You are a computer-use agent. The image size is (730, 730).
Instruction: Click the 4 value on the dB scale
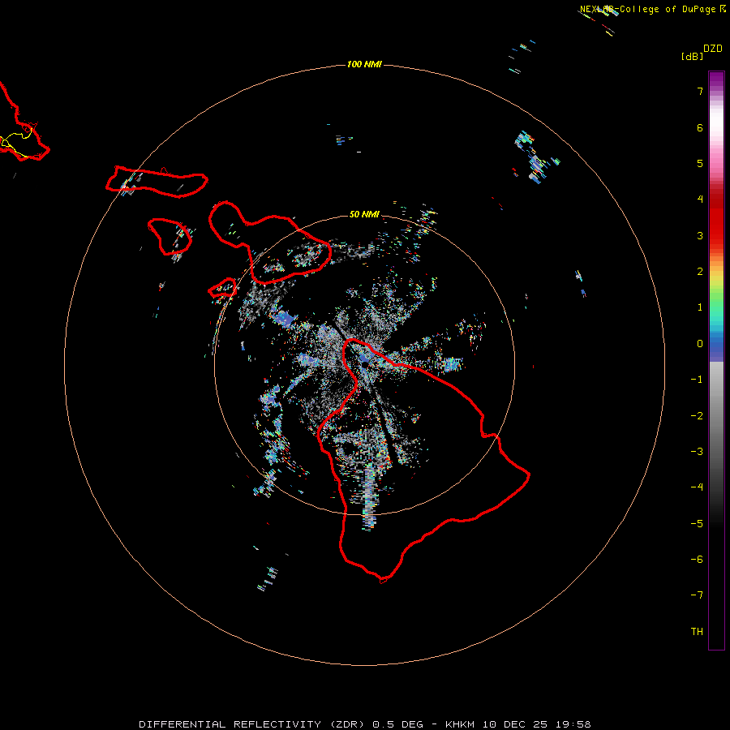(x=700, y=200)
